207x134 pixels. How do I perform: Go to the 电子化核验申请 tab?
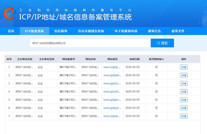pyautogui.click(x=126, y=31)
